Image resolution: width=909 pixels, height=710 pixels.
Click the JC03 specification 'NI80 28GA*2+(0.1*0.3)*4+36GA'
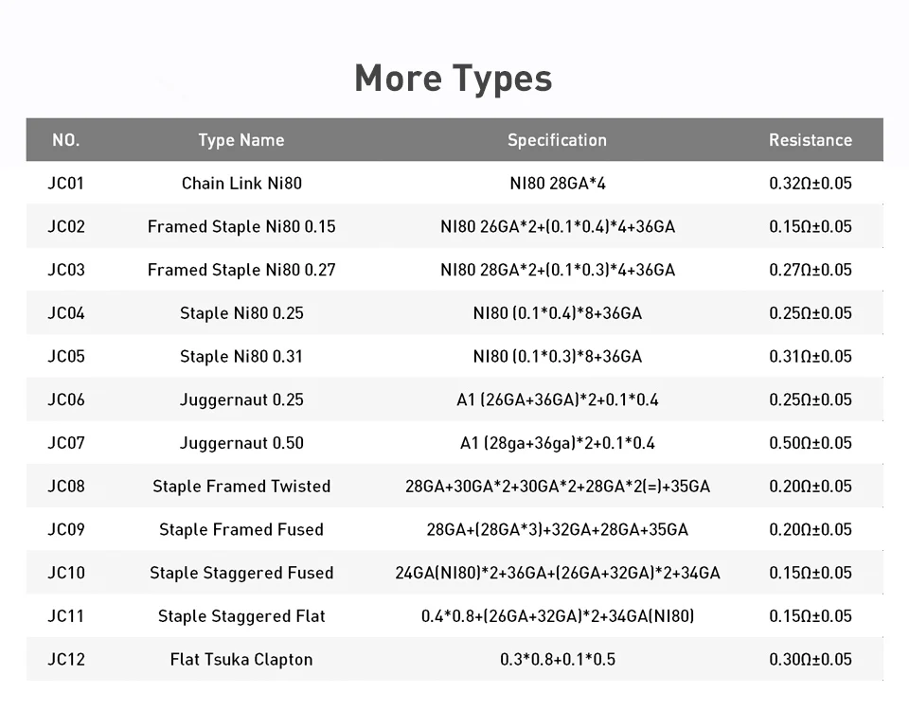(558, 270)
